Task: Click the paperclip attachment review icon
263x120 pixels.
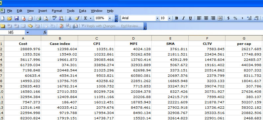Action: (x=75, y=26)
